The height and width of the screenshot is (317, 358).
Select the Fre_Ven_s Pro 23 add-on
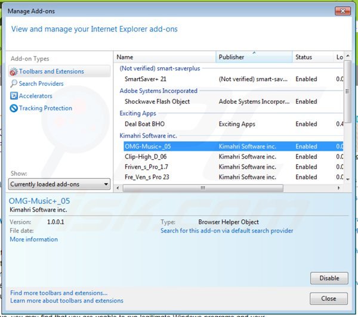pyautogui.click(x=233, y=177)
